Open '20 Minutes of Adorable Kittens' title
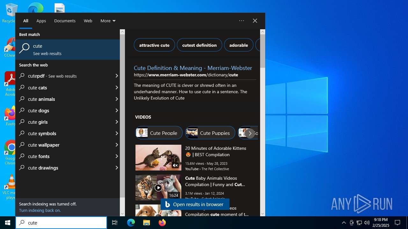Image resolution: width=408 pixels, height=229 pixels. 216,151
